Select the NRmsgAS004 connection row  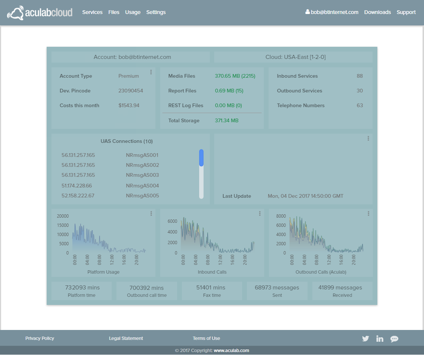(x=110, y=186)
